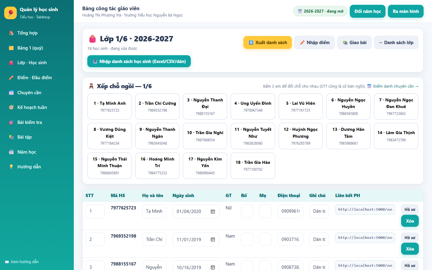This screenshot has width=432, height=270.
Task: Click the balloon app logo icon
Action: [x=10, y=13]
